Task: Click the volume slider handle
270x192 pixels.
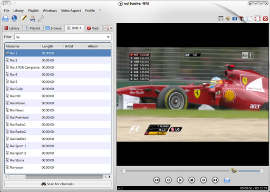Action: pyautogui.click(x=262, y=171)
